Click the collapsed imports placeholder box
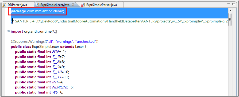 [x=56, y=32]
